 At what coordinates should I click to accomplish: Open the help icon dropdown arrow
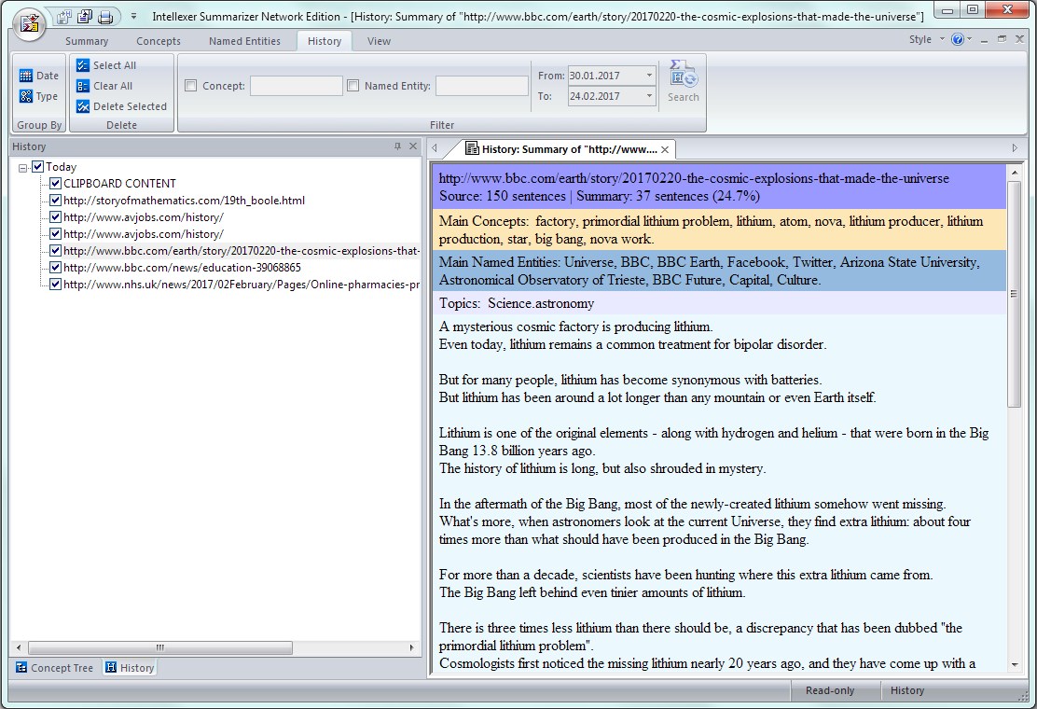[x=969, y=40]
